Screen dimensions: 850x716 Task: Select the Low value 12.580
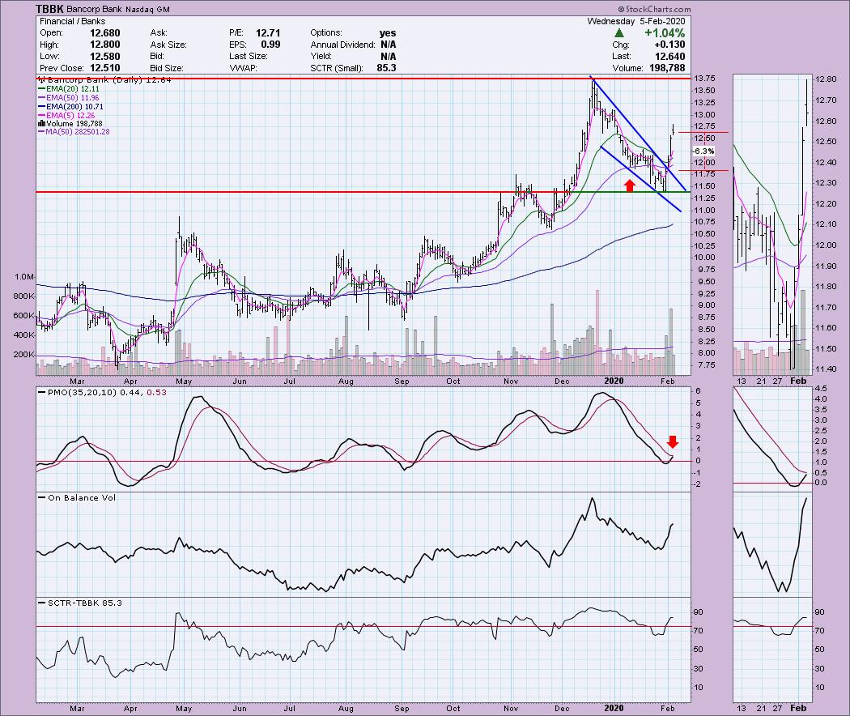104,57
